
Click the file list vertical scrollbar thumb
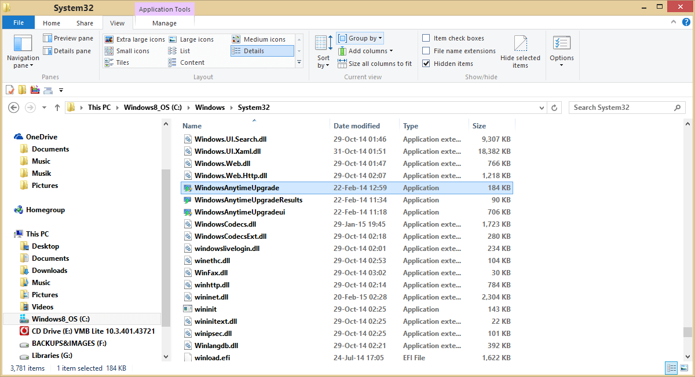click(x=687, y=332)
